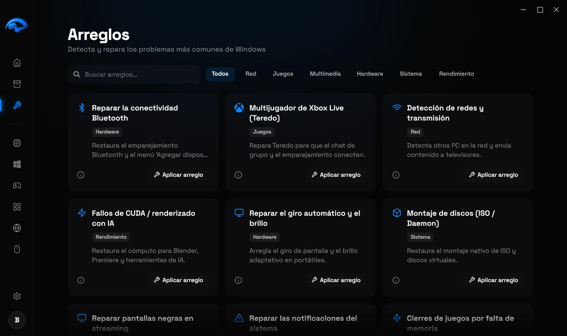Switch to the Sistema filter tab

click(x=411, y=74)
